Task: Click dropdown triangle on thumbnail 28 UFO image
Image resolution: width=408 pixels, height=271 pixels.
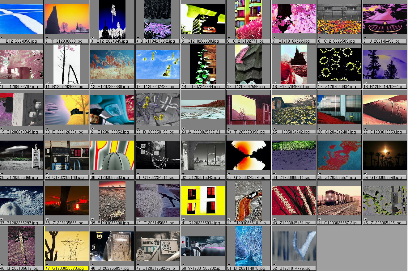Action: (x=2, y=174)
